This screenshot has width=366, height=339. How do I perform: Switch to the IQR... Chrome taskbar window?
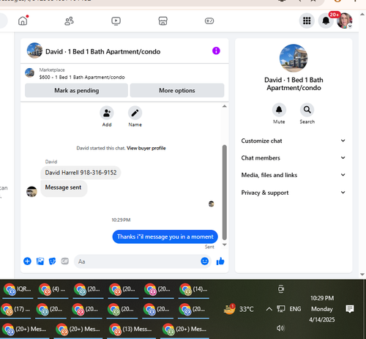18,289
